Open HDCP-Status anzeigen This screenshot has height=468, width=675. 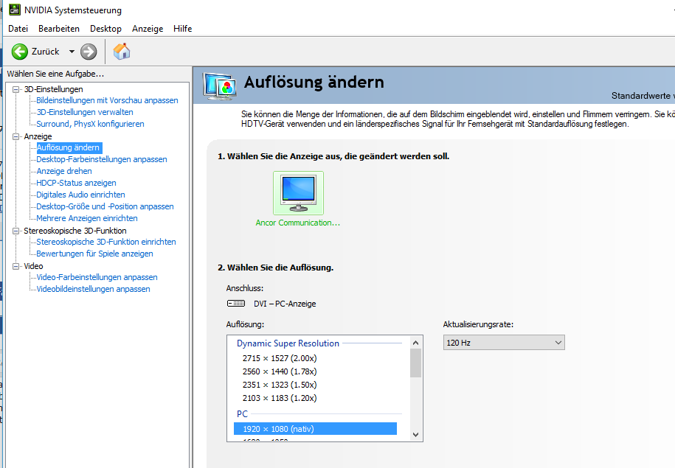[x=76, y=183]
